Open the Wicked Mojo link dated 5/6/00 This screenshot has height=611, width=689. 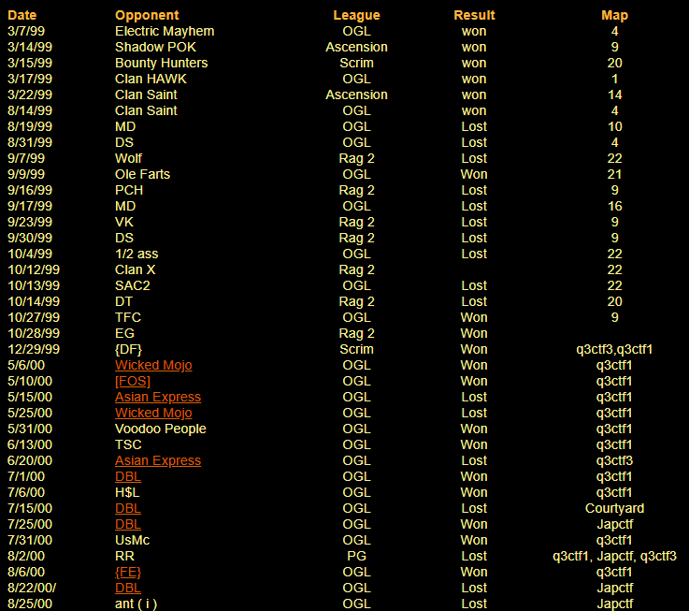[153, 365]
